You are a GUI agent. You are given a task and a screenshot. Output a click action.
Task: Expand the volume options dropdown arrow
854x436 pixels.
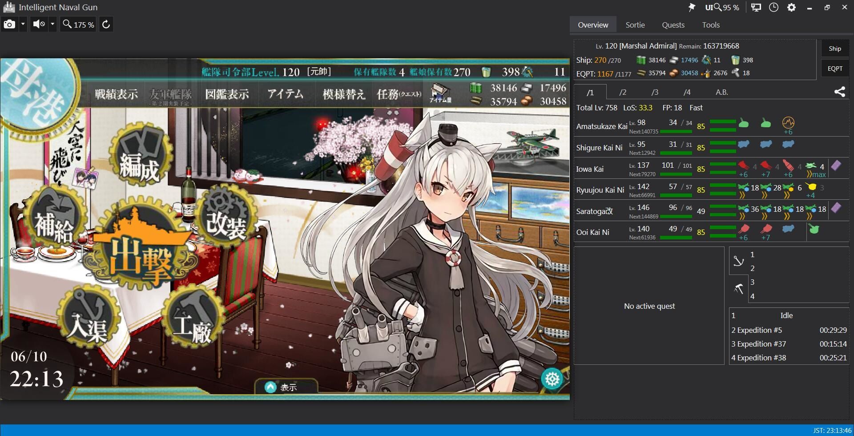(52, 24)
